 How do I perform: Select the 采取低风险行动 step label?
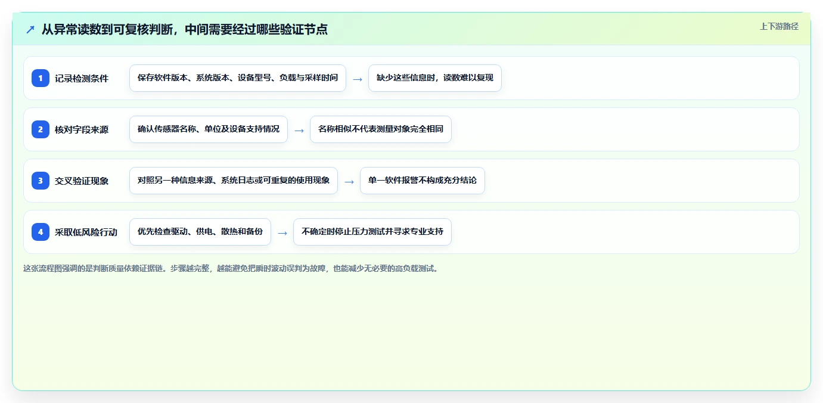click(x=86, y=232)
